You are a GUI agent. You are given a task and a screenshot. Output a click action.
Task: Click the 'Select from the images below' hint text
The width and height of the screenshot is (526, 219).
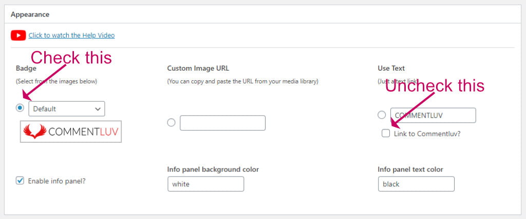click(57, 81)
